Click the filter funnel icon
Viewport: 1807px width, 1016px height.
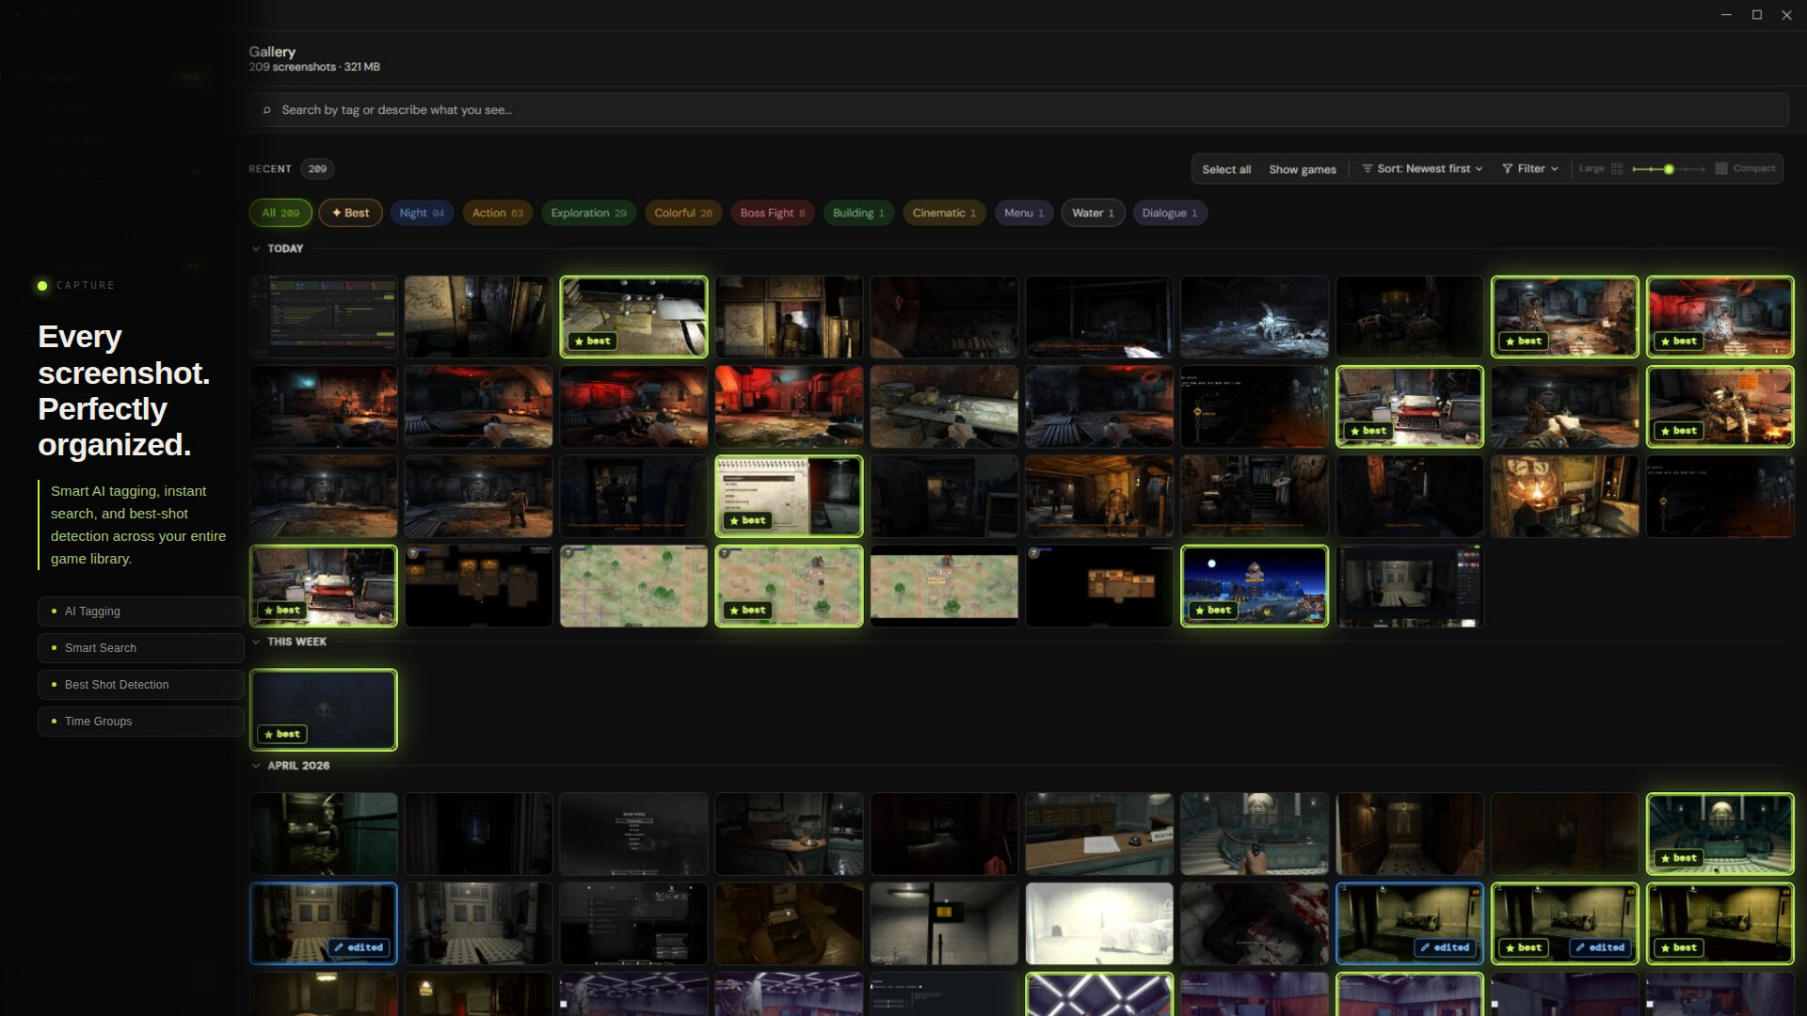[x=1507, y=168]
